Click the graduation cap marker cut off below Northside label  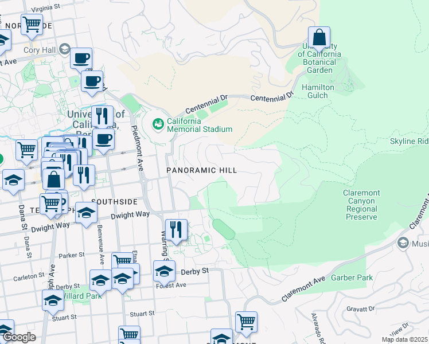pyautogui.click(x=3, y=41)
